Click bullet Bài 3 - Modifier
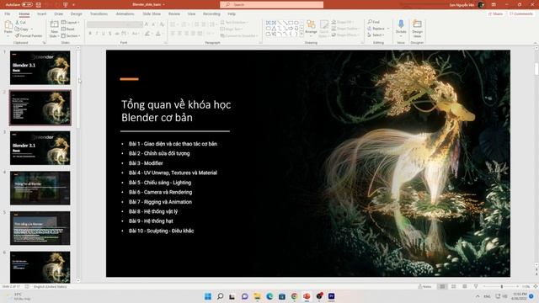The image size is (539, 303). coord(146,163)
